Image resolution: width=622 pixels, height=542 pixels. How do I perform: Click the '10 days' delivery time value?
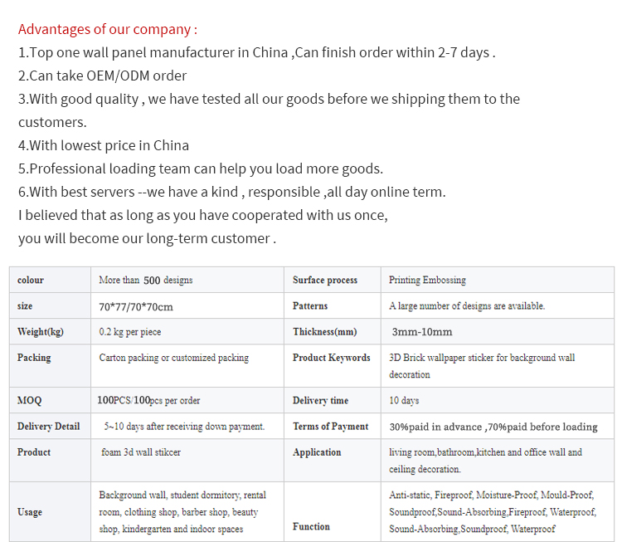click(404, 400)
